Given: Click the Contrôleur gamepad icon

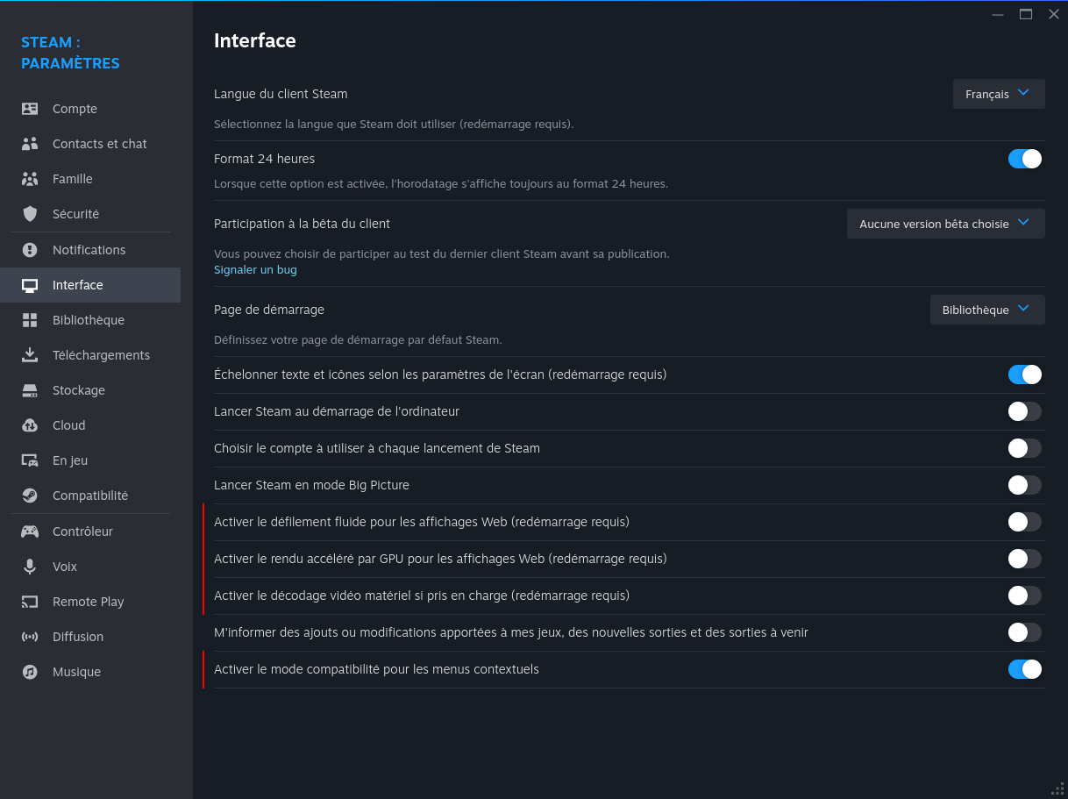Looking at the screenshot, I should pyautogui.click(x=30, y=531).
